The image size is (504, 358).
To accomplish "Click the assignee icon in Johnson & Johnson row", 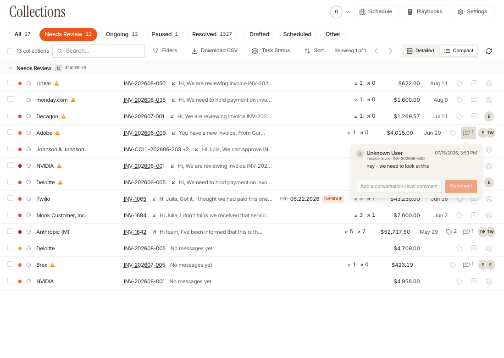I will tap(488, 149).
